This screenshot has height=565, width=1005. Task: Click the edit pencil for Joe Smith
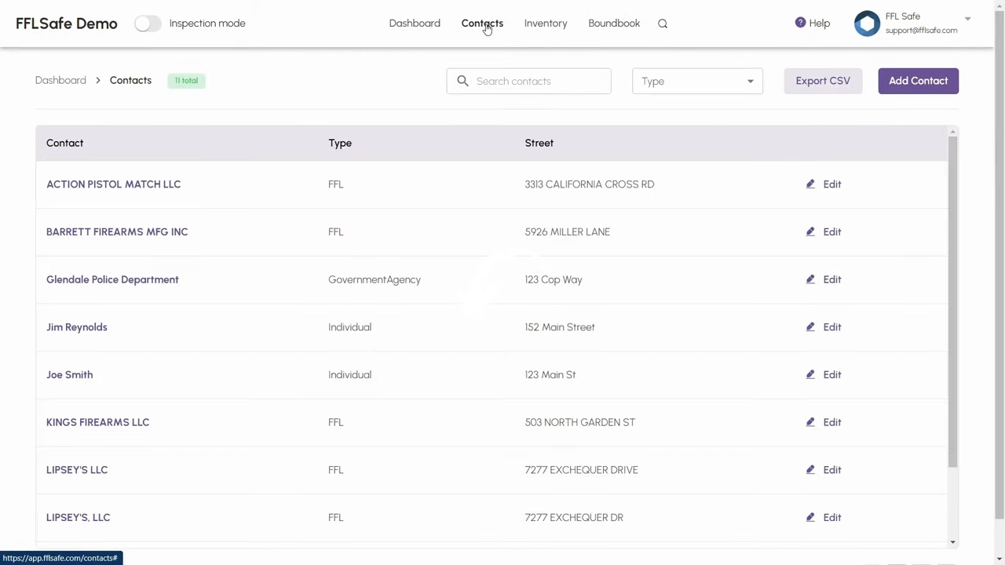click(810, 374)
